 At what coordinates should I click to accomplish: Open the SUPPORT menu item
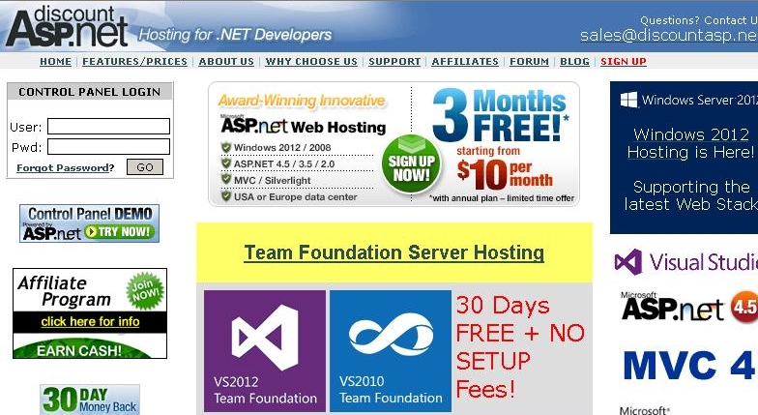tap(394, 62)
